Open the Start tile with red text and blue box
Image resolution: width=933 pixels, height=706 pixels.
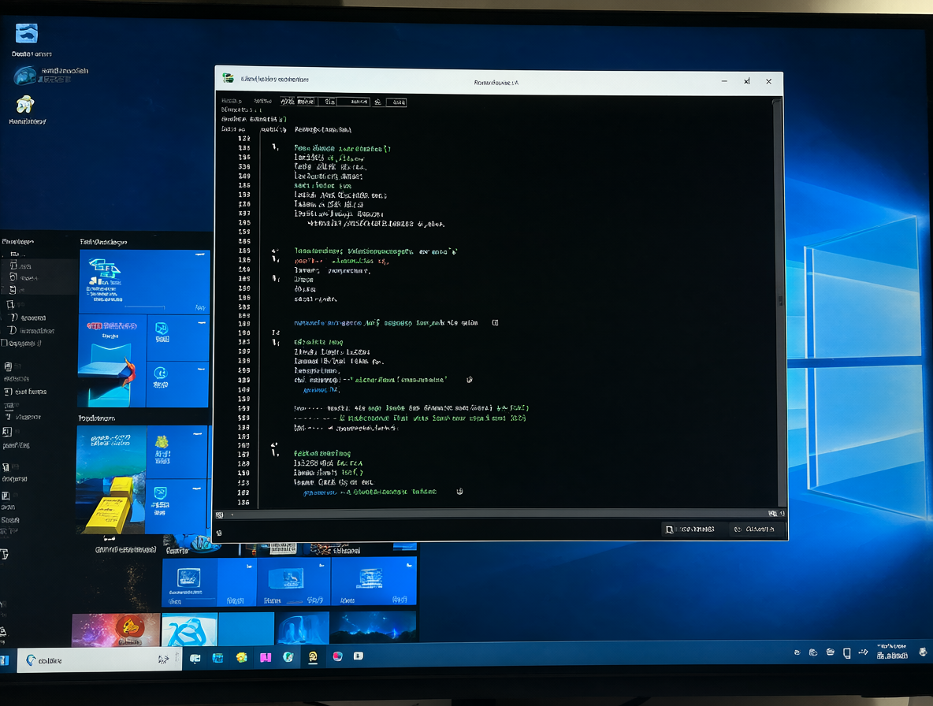tap(112, 362)
